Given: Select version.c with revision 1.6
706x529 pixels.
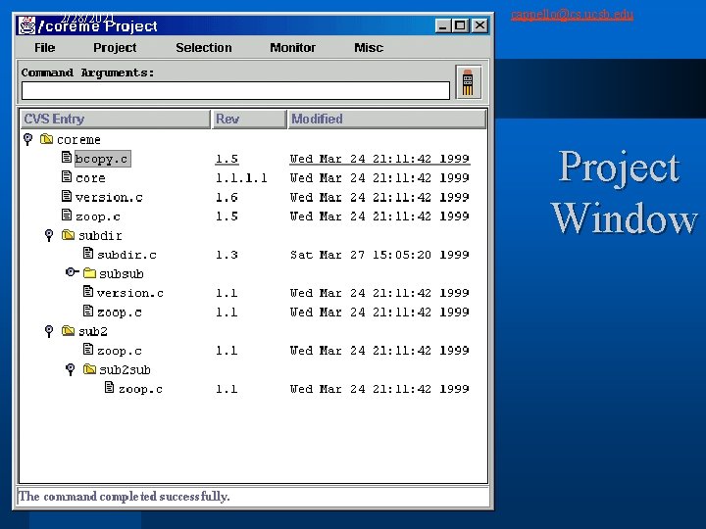Looking at the screenshot, I should click(x=109, y=198).
